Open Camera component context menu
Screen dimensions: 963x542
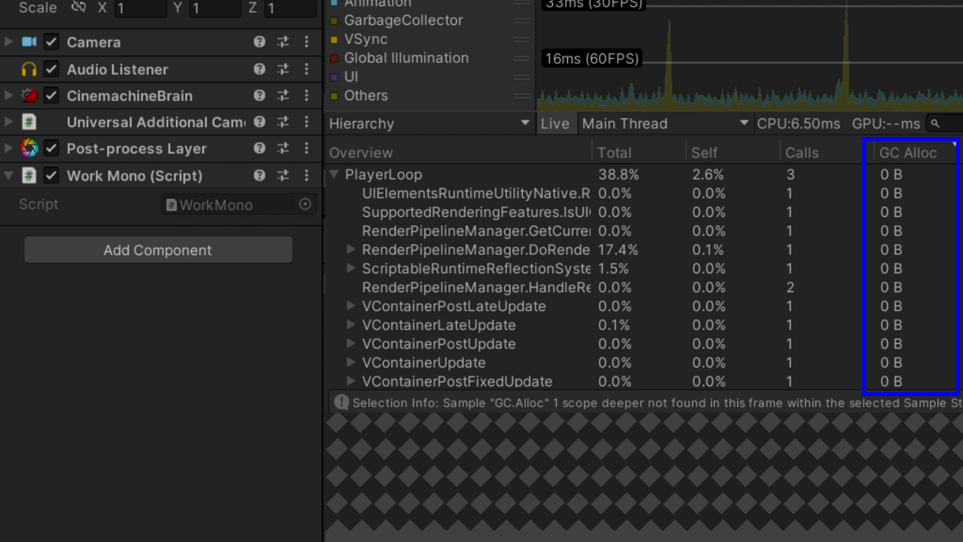pos(306,42)
